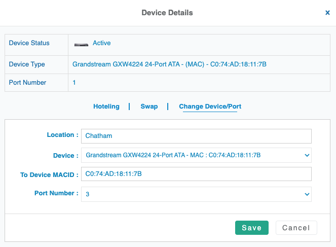The width and height of the screenshot is (336, 247).
Task: Save the device changes
Action: click(x=251, y=228)
